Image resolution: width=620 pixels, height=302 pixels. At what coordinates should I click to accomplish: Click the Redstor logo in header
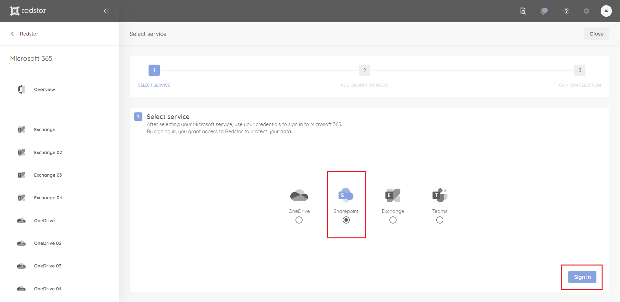click(x=28, y=11)
